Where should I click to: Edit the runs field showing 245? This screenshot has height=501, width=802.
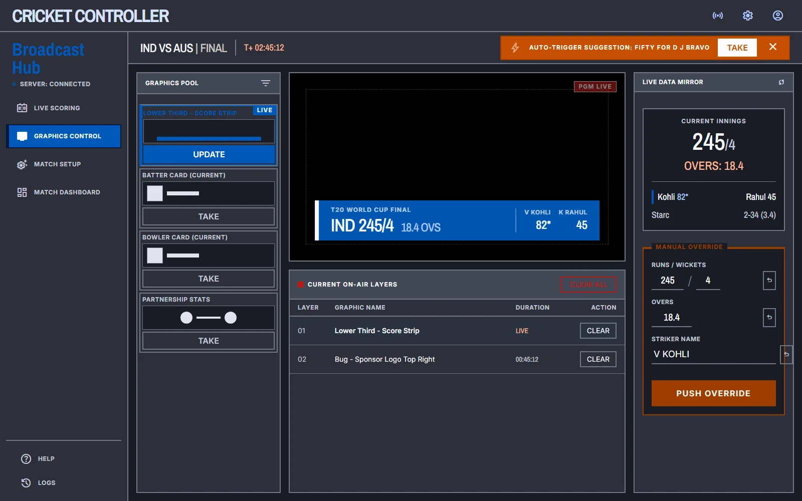[668, 281]
